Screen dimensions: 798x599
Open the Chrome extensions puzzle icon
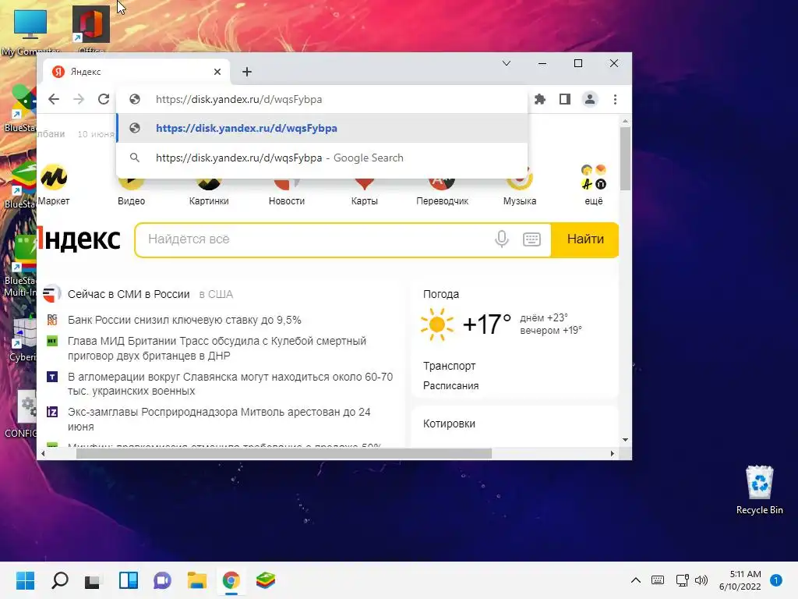tap(540, 99)
